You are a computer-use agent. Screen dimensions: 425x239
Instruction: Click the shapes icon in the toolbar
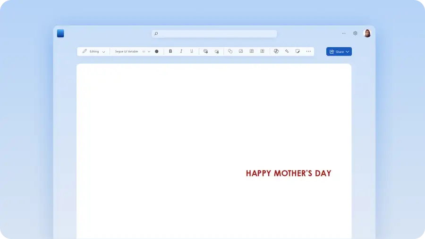[x=230, y=51]
